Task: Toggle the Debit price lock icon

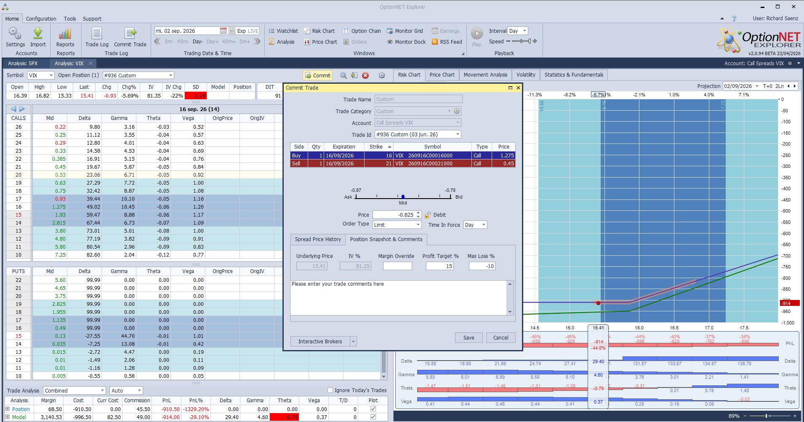Action: coord(428,215)
